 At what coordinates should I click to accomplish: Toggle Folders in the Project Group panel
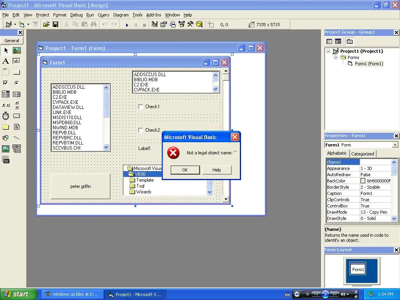(x=350, y=41)
